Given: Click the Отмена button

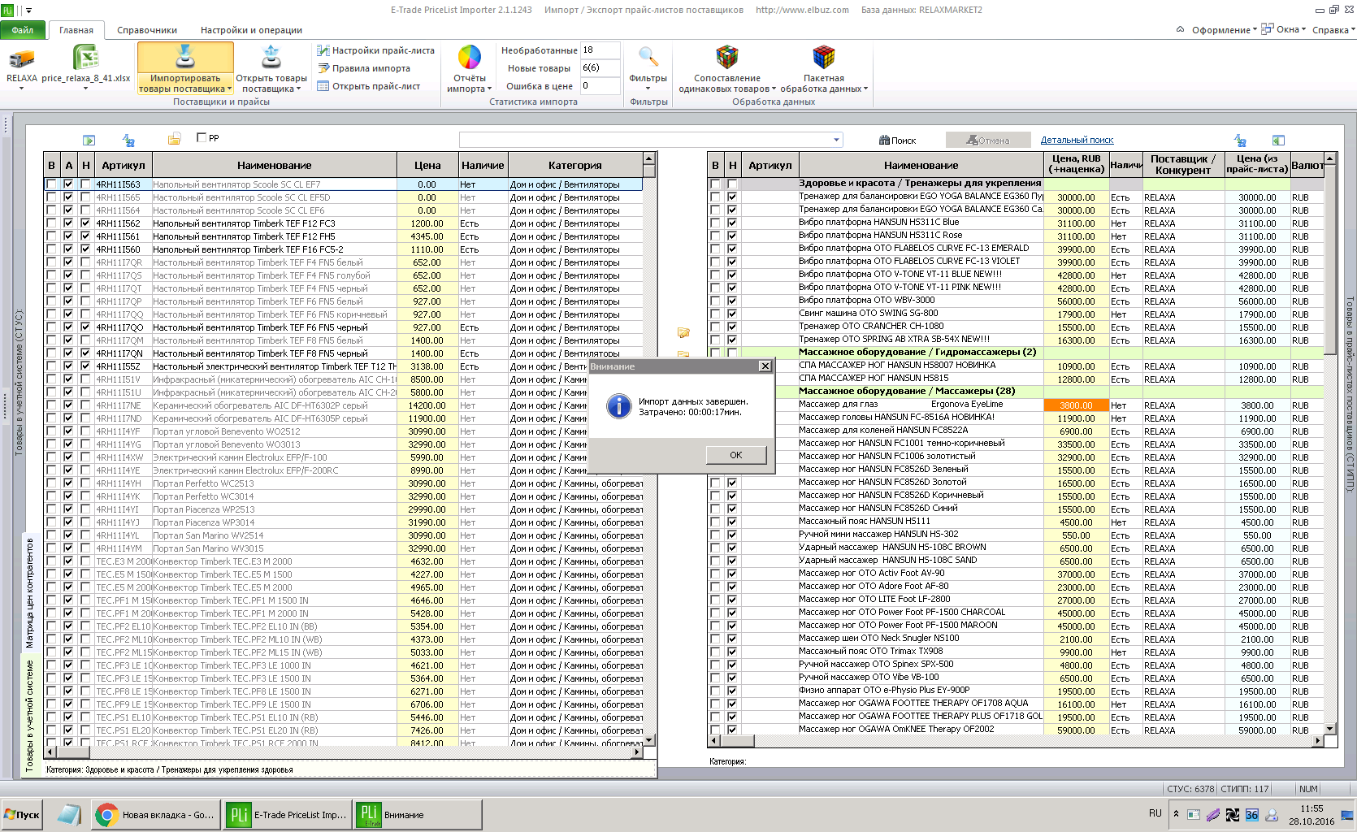Looking at the screenshot, I should click(x=987, y=141).
